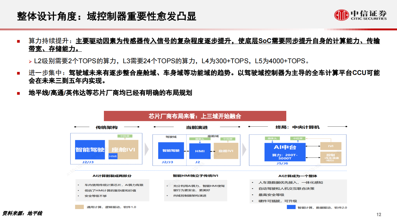Screen dimensions: 397x223
Task: Click the line 车内使用传统计算芯片，AI算力有限
Action: coord(114,185)
